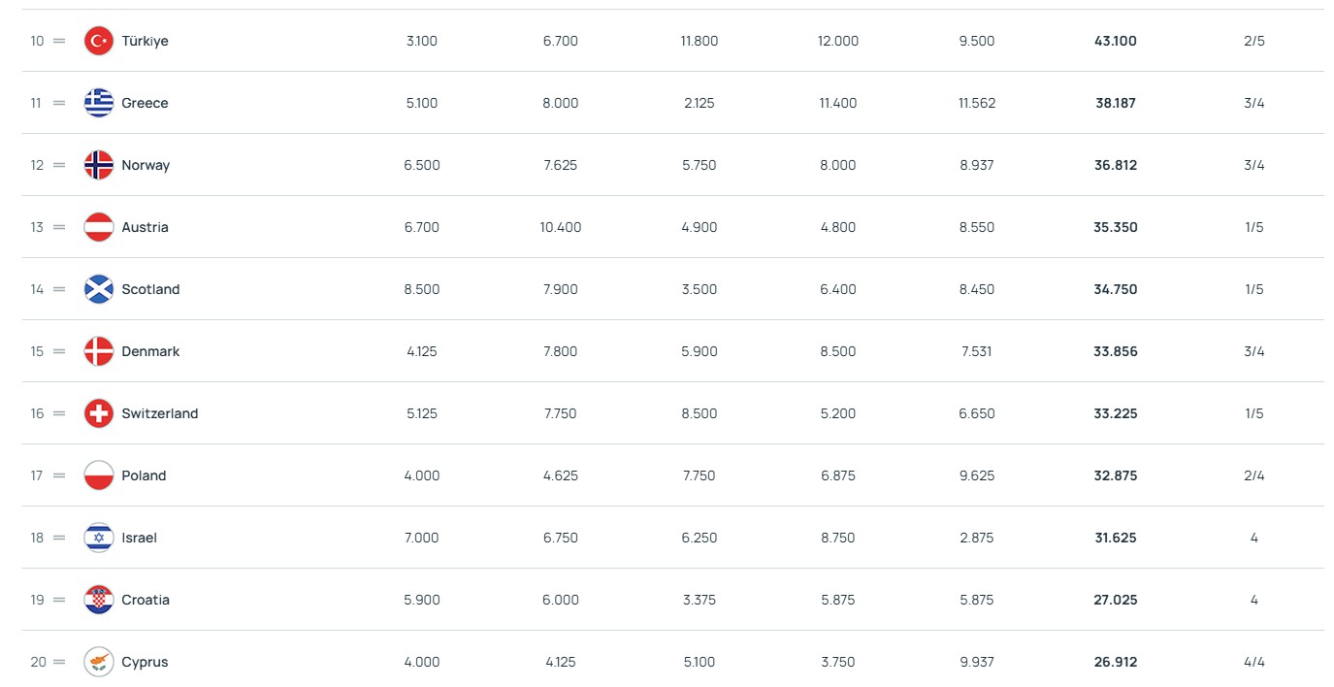Click Greece total coefficient 38.187
The height and width of the screenshot is (687, 1334).
tap(1115, 103)
